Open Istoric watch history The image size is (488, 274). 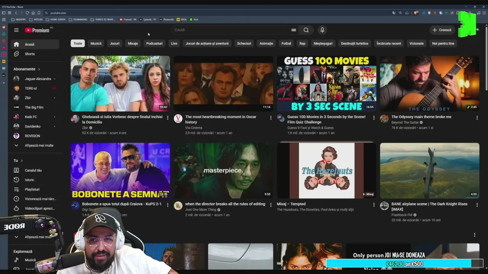pyautogui.click(x=35, y=180)
